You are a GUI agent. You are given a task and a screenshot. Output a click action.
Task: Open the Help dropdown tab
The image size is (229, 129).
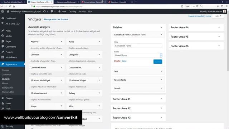218,16
